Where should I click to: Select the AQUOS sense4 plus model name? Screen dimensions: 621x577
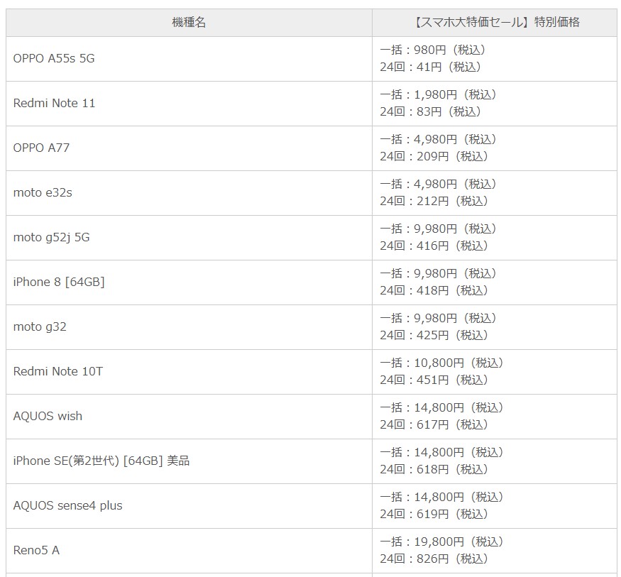click(67, 505)
